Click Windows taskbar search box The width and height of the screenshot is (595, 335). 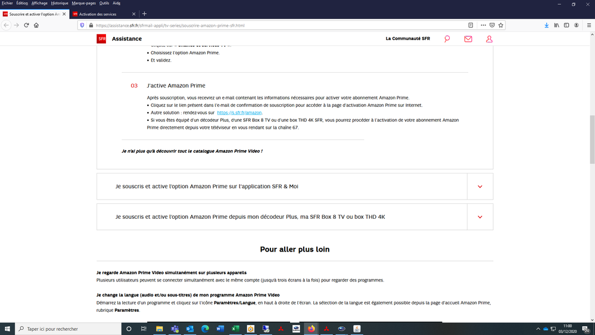point(68,328)
